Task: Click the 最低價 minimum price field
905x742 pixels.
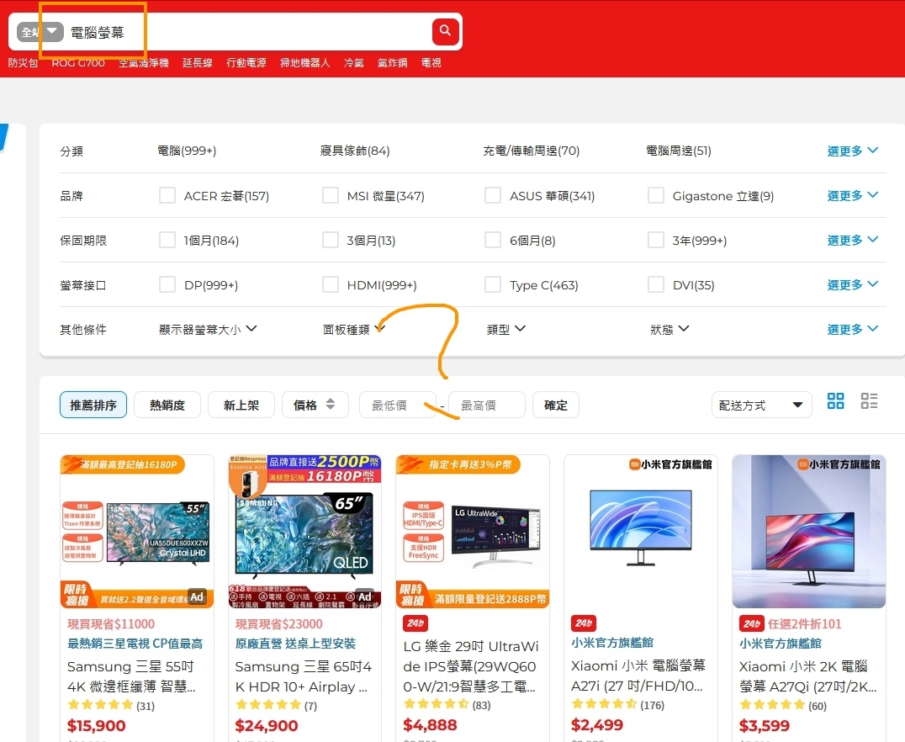Action: tap(397, 405)
